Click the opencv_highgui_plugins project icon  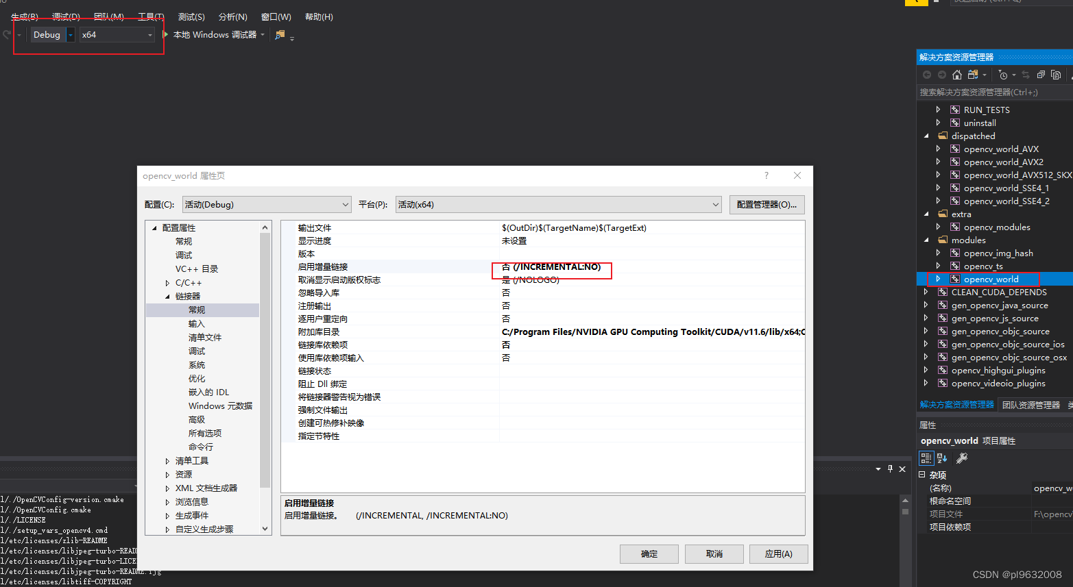(x=943, y=370)
